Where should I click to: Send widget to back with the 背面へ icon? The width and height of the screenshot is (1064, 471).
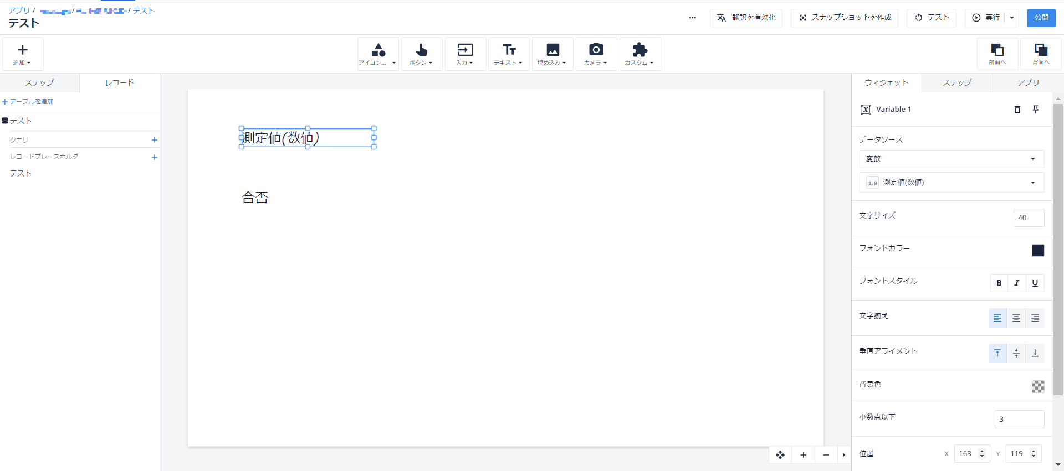coord(1041,54)
